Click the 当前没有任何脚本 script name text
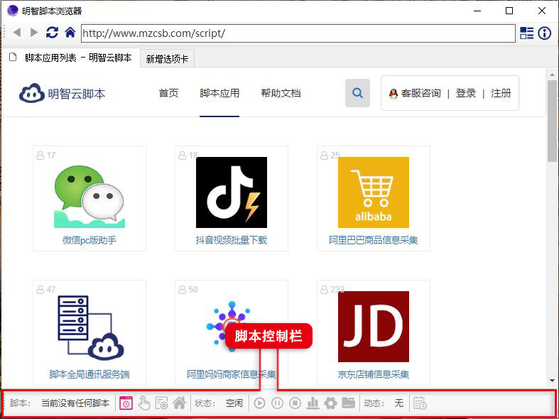559x419 pixels. point(75,403)
